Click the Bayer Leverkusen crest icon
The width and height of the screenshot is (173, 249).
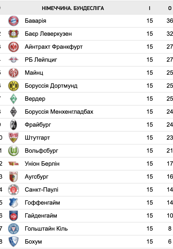click(x=14, y=34)
